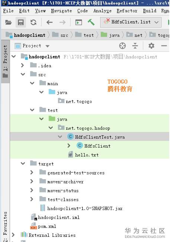Click the locate-file crosshair icon
The image size is (170, 242).
(122, 46)
